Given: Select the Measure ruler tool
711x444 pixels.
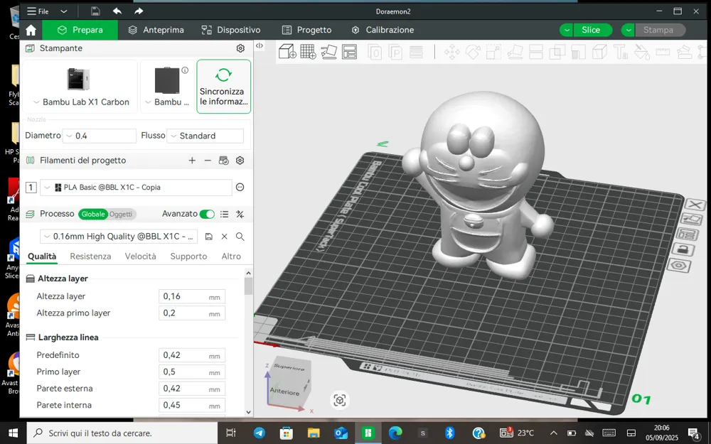Looking at the screenshot, I should (663, 52).
